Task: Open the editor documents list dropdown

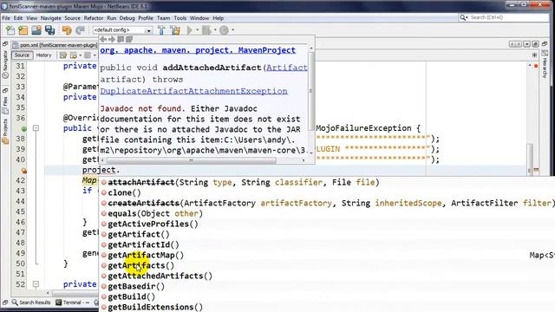Action: (526, 44)
